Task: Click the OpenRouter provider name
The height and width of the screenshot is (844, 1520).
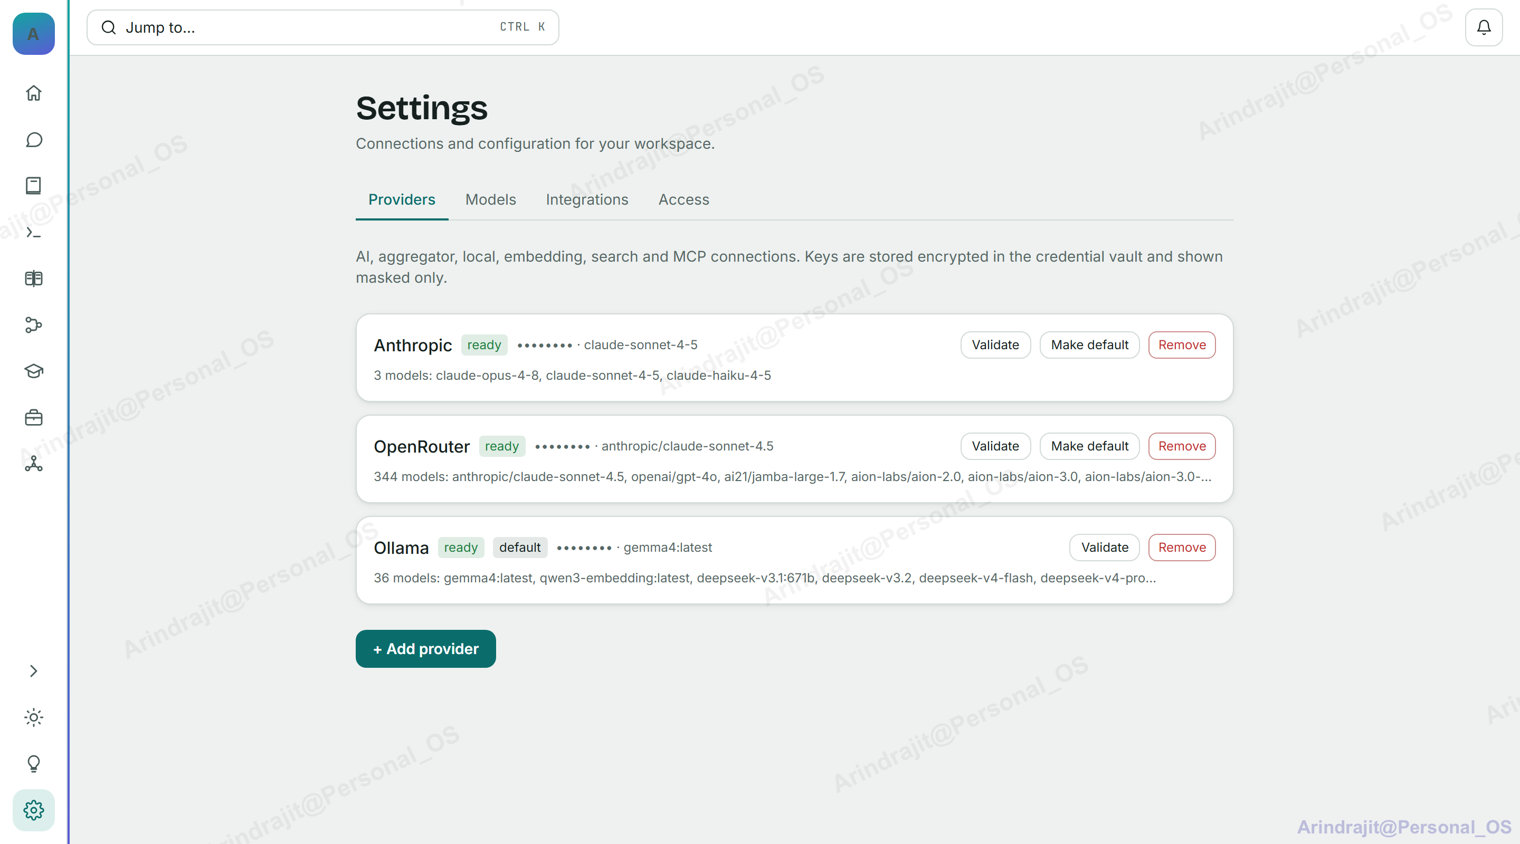Action: [421, 446]
